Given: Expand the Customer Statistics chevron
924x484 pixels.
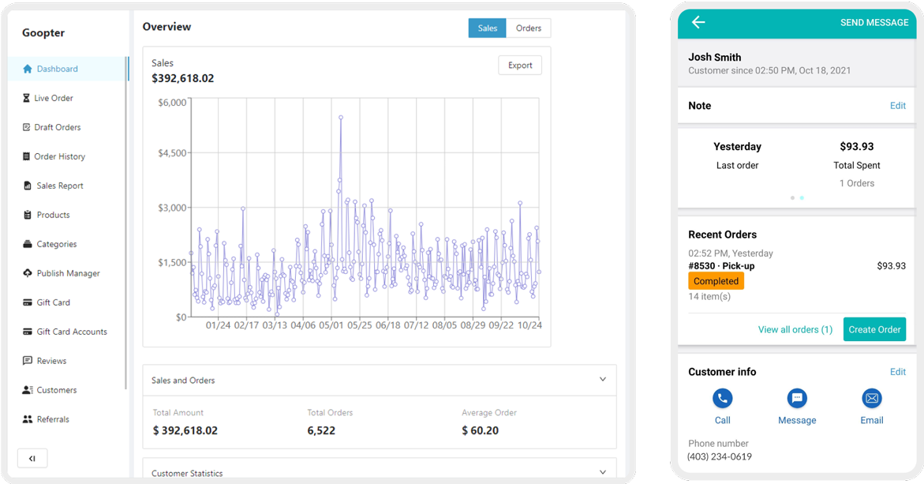Looking at the screenshot, I should tap(602, 472).
